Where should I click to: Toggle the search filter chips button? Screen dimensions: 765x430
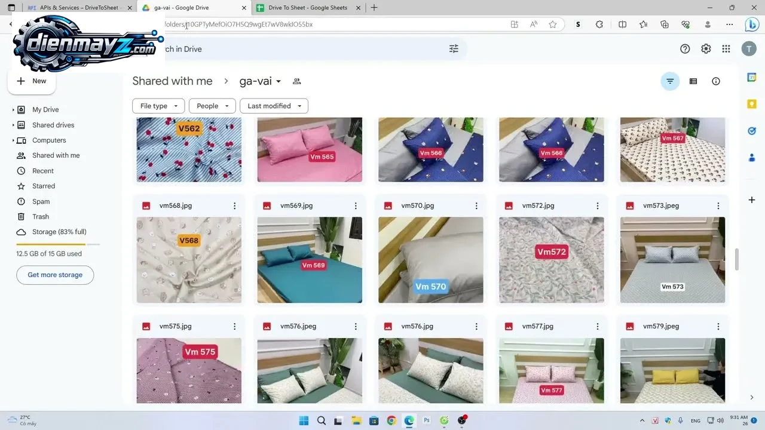(670, 81)
